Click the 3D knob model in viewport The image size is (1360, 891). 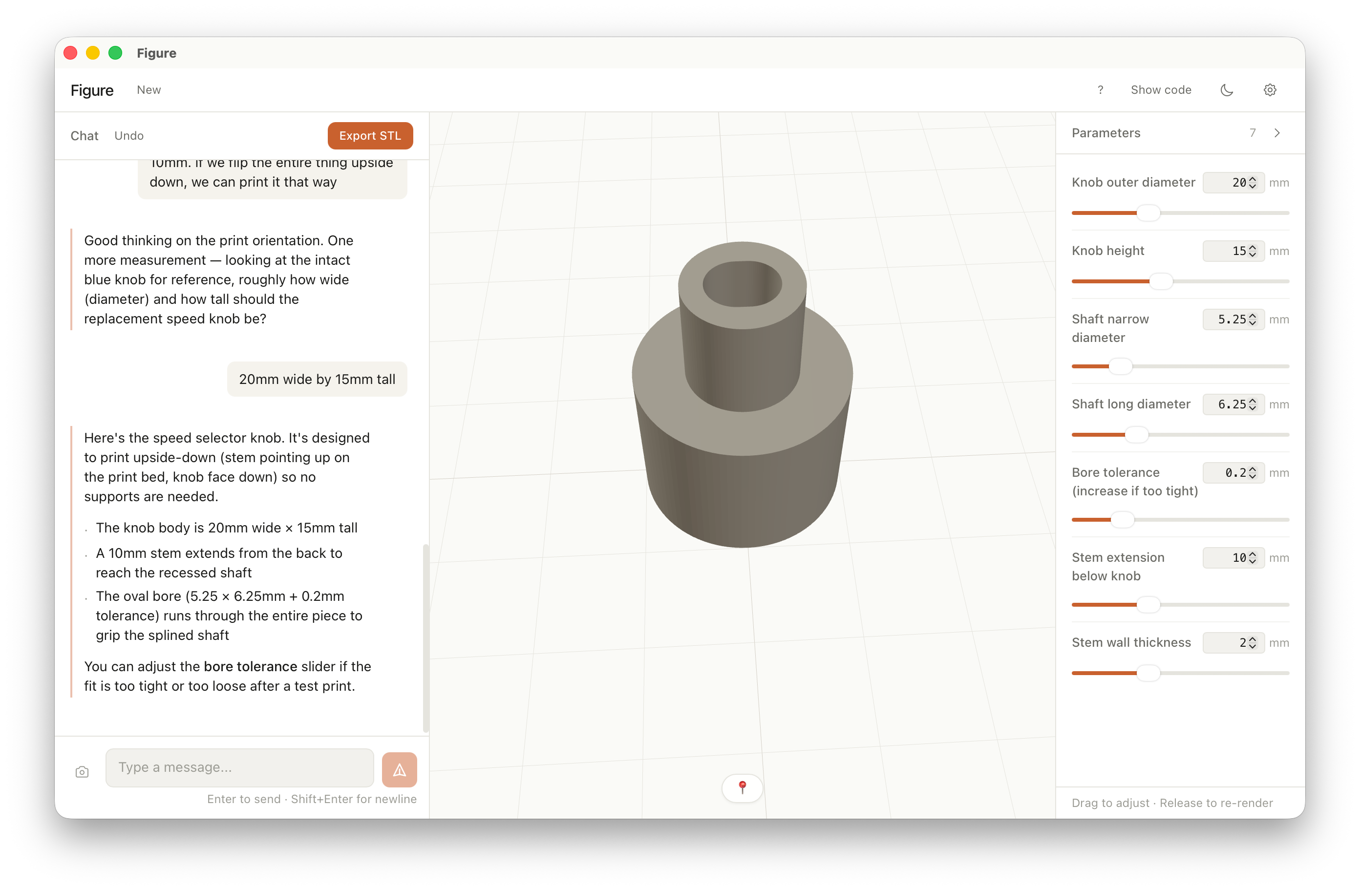[x=742, y=394]
